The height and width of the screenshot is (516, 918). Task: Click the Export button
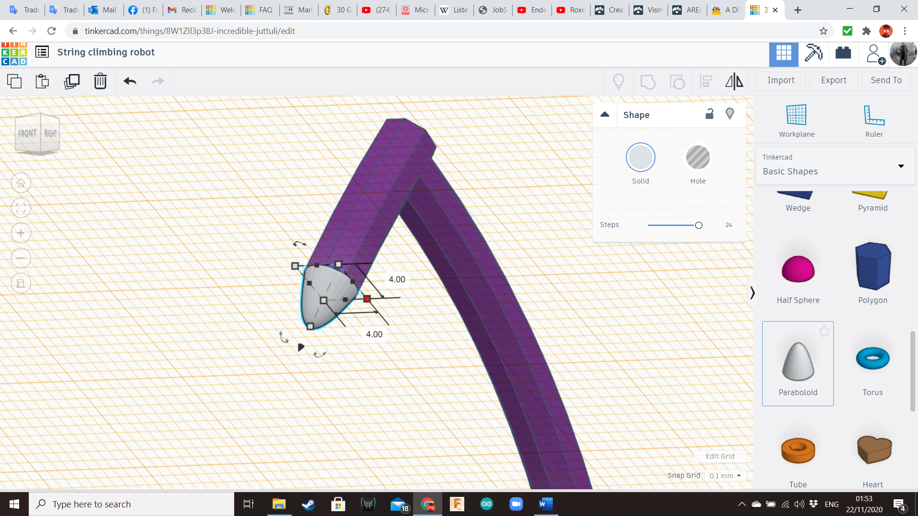833,80
